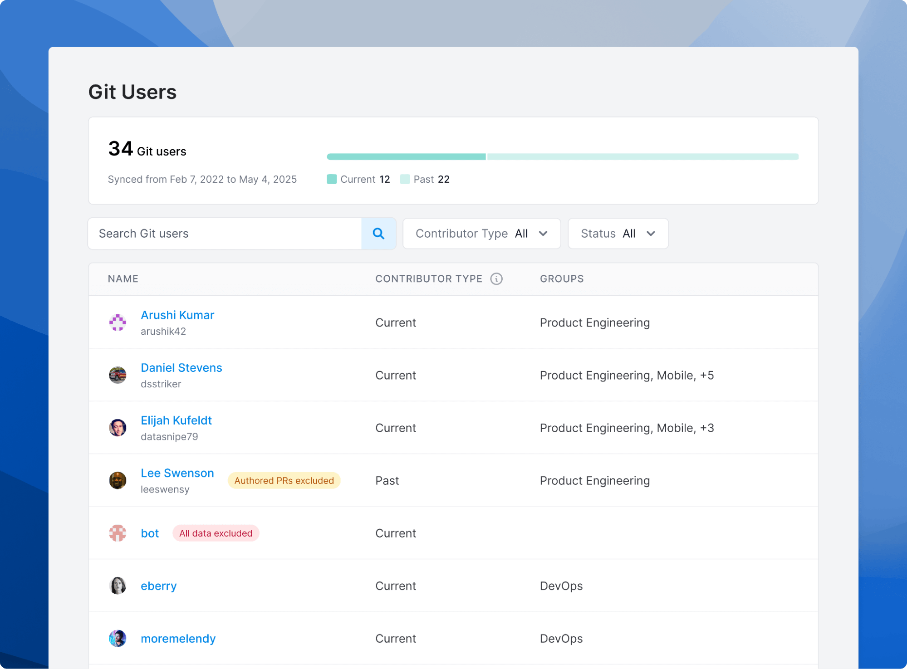This screenshot has height=669, width=907.
Task: Click the Contributor Type info icon
Action: 496,279
